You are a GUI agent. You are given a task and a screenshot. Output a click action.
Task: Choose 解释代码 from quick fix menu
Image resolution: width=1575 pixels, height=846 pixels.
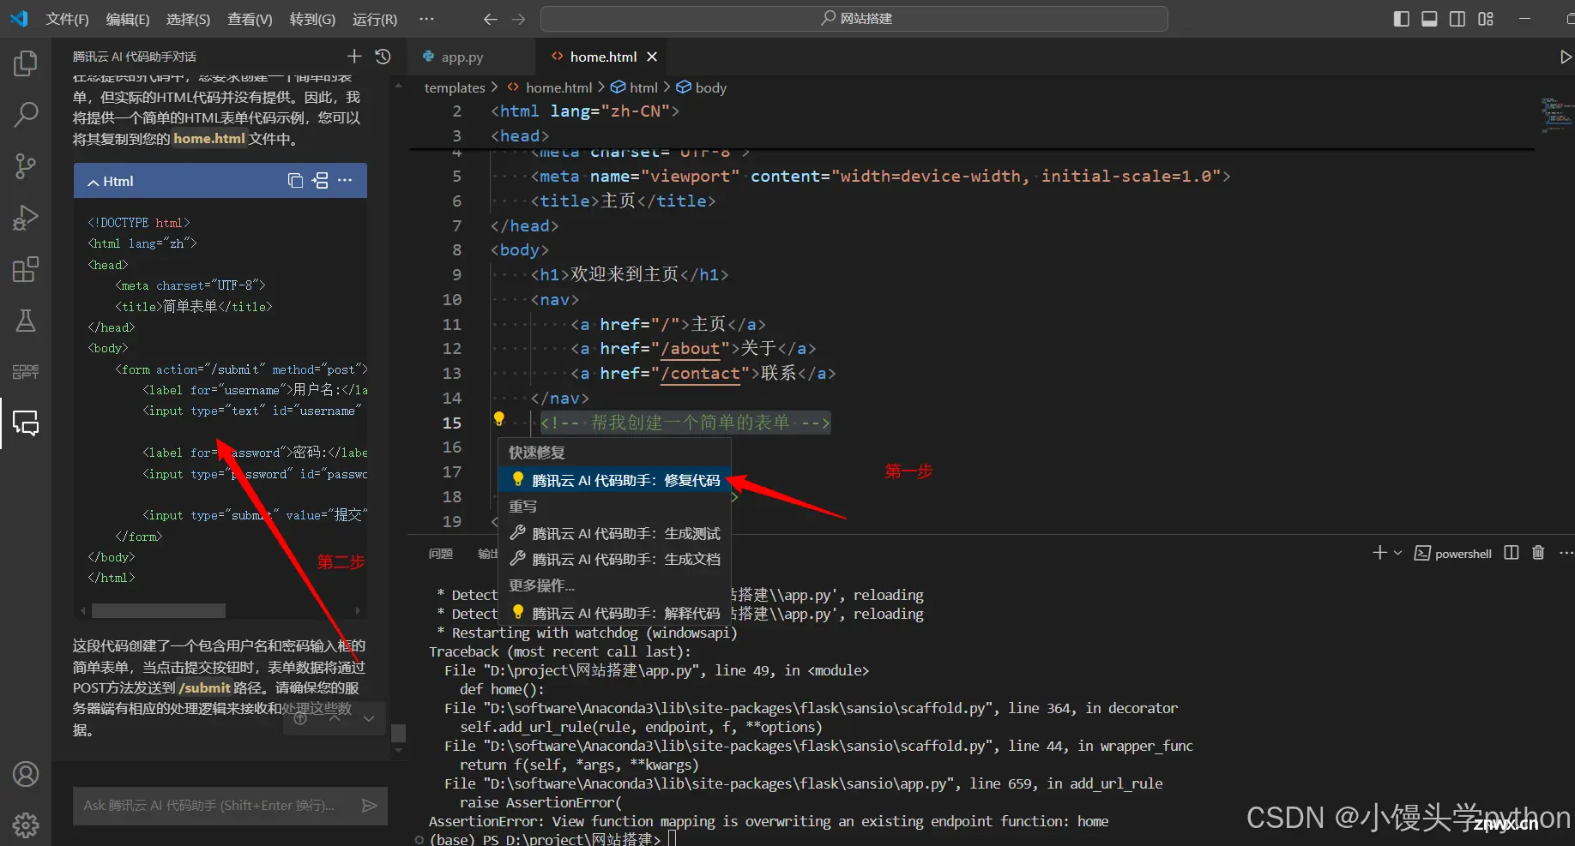[x=614, y=613]
